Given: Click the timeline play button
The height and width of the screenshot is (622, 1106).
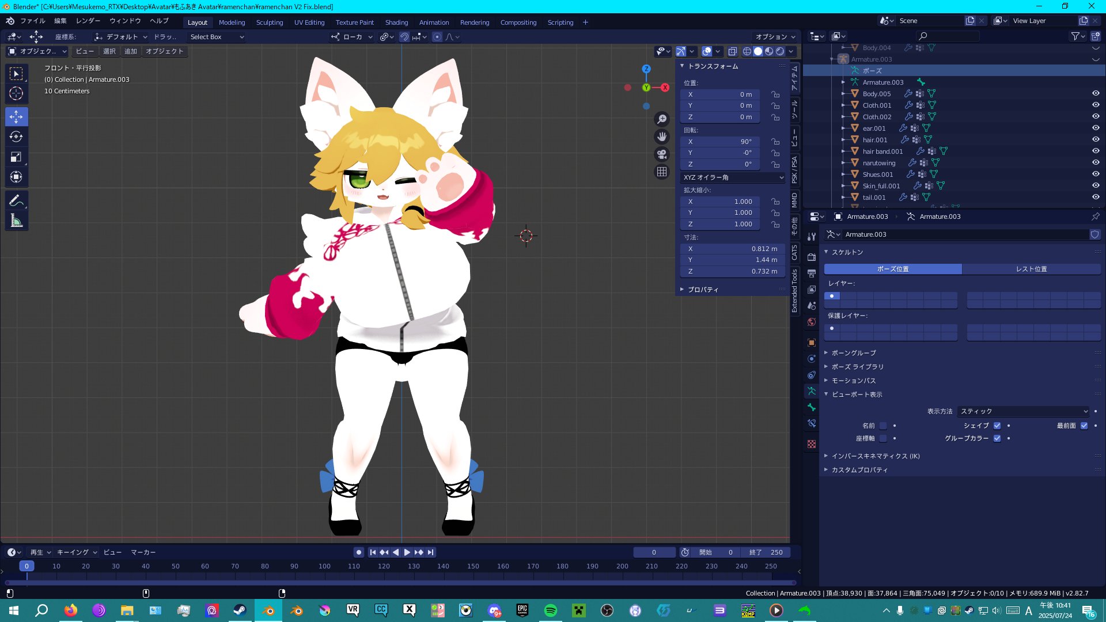Looking at the screenshot, I should [x=407, y=552].
